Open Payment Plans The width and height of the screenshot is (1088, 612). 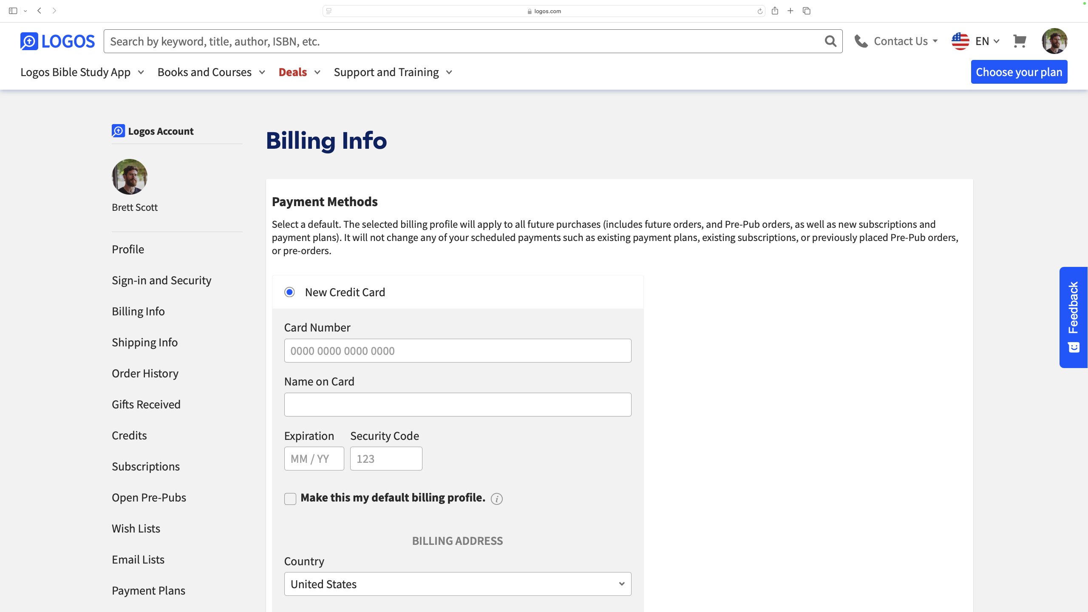tap(148, 591)
